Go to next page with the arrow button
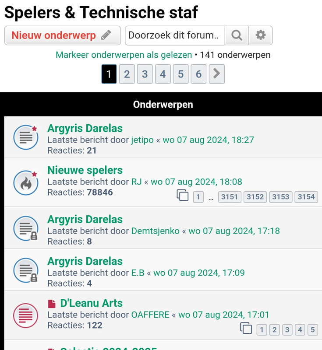The width and height of the screenshot is (322, 350). click(x=217, y=74)
